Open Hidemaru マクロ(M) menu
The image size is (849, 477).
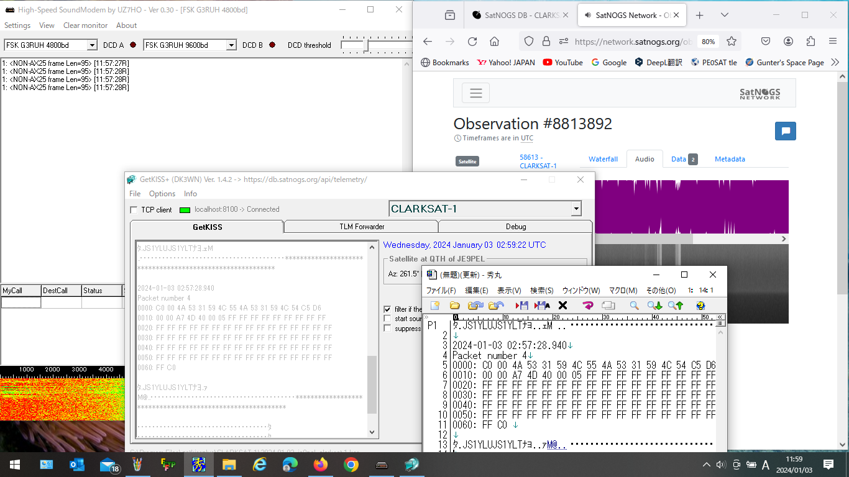[x=623, y=290]
